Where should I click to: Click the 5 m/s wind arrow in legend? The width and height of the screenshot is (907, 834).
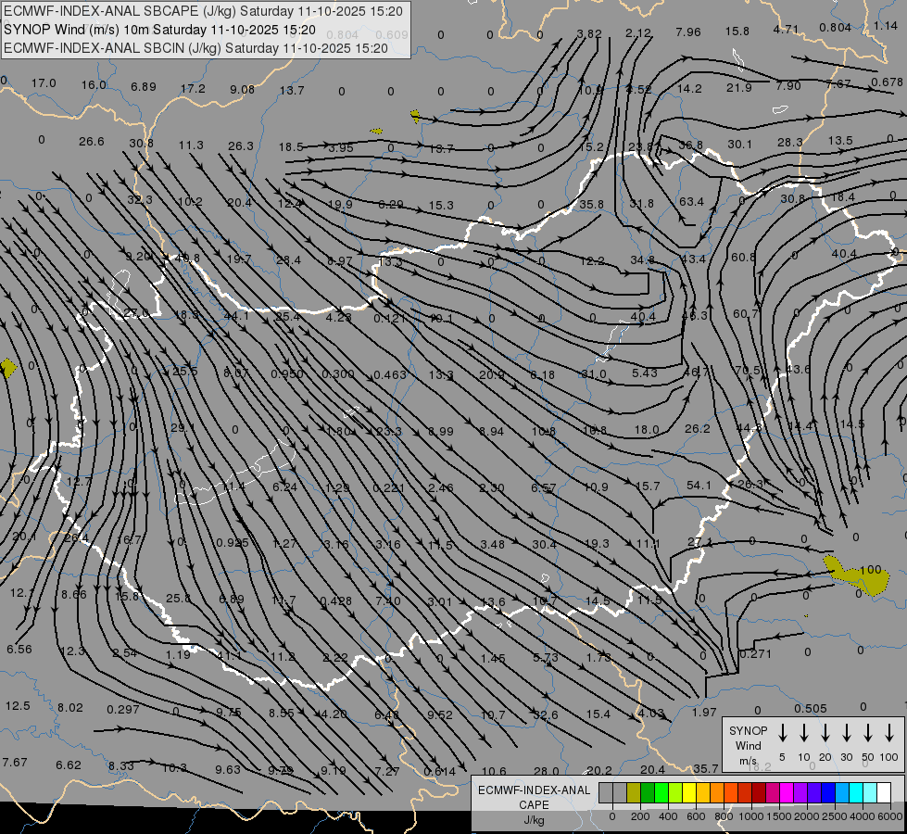point(782,733)
